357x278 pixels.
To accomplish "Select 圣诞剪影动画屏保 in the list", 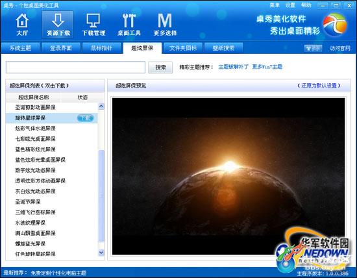I will (x=52, y=107).
